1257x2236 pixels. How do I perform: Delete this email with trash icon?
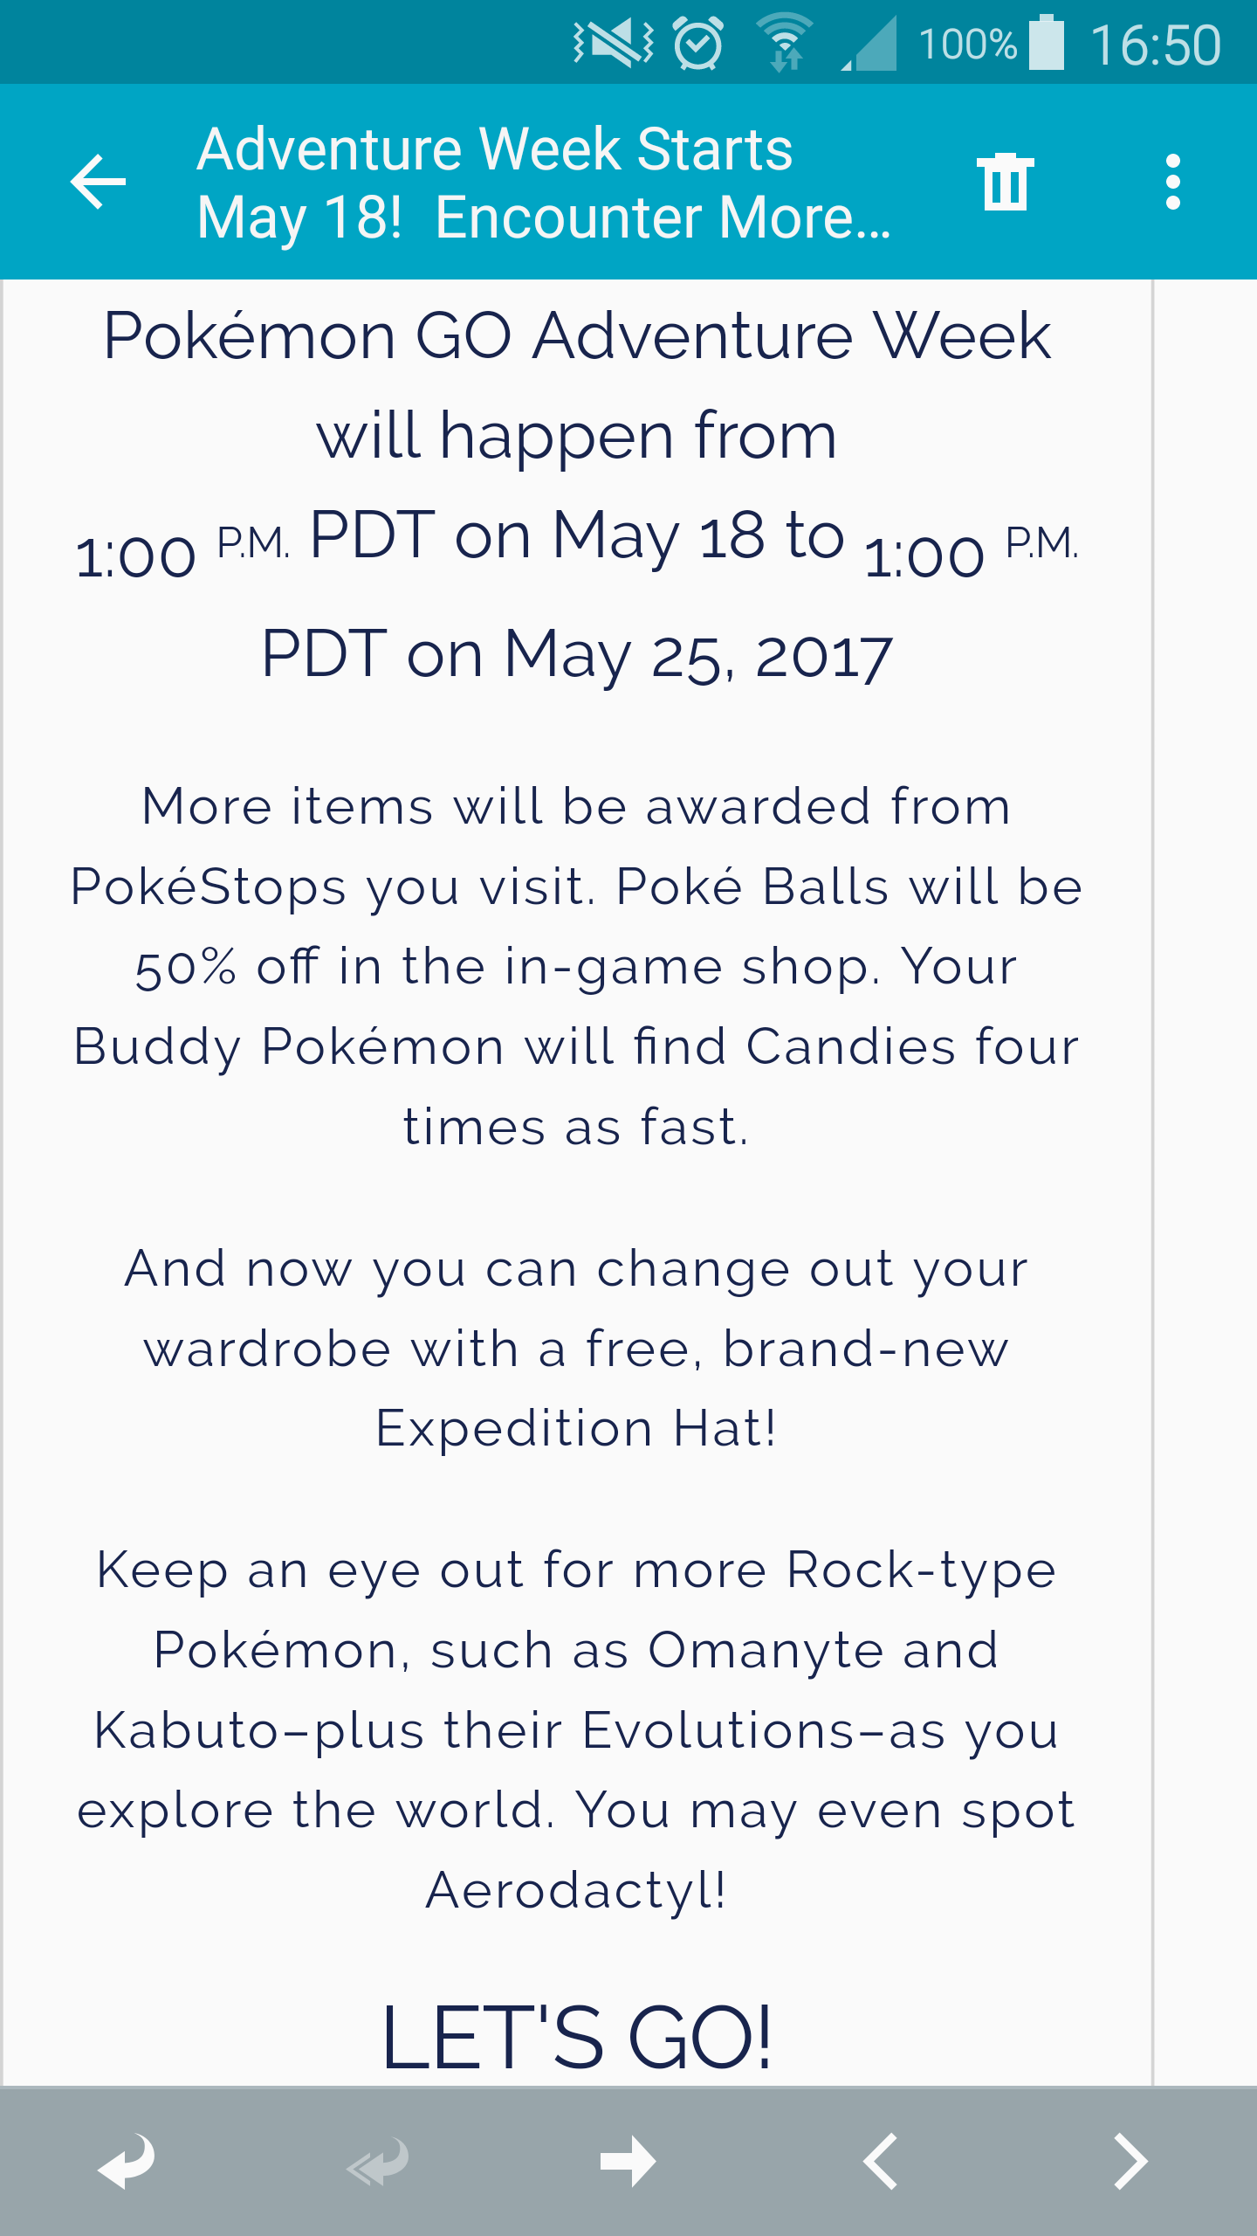click(x=1005, y=182)
